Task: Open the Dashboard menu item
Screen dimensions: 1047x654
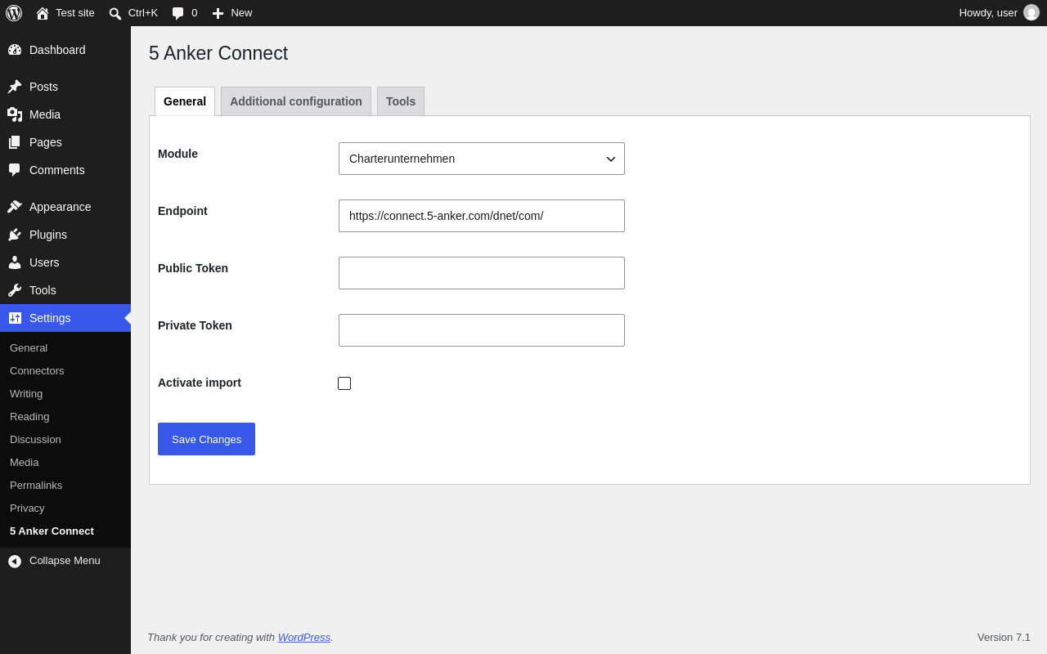Action: tap(65, 50)
